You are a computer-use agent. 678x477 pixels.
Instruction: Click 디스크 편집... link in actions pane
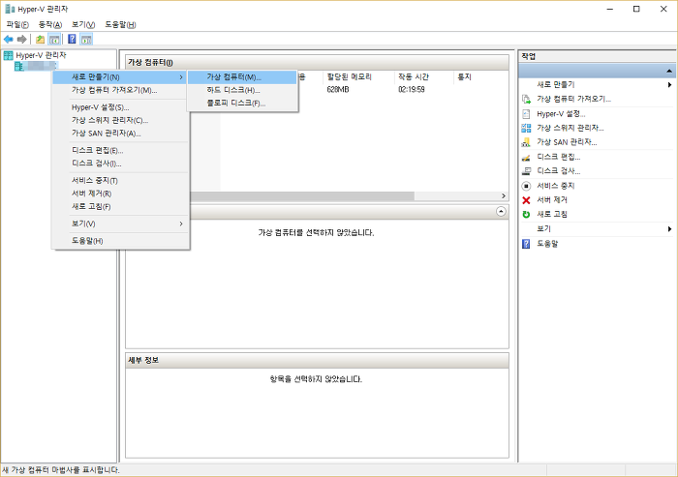pyautogui.click(x=559, y=157)
